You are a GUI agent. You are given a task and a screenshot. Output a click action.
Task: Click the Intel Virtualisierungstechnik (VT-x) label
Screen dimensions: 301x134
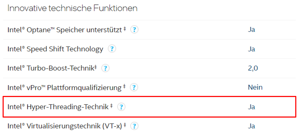coord(65,126)
